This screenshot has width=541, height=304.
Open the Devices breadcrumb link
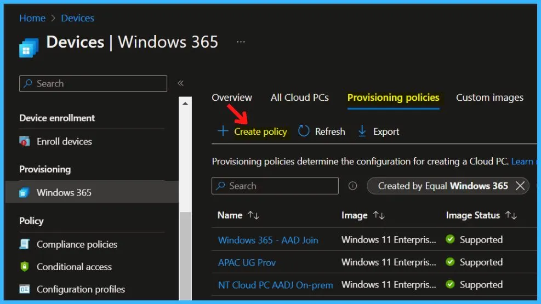click(78, 18)
